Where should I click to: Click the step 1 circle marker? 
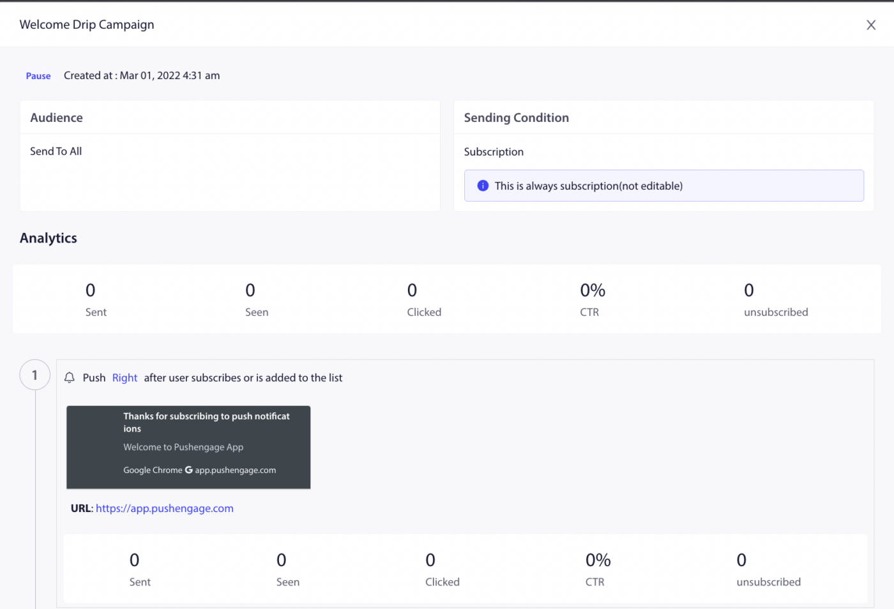(x=34, y=375)
